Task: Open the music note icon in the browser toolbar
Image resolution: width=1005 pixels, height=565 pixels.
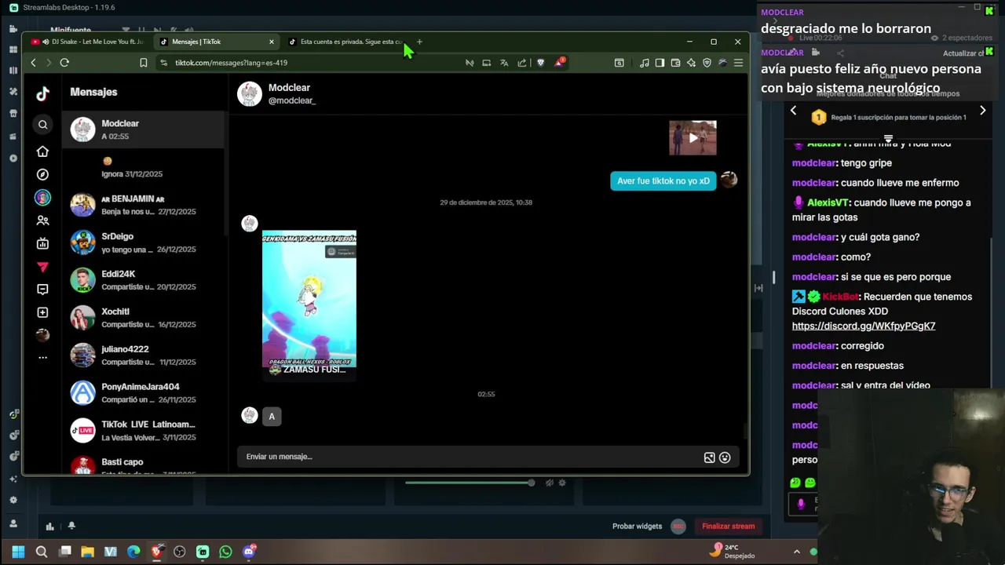Action: click(645, 63)
